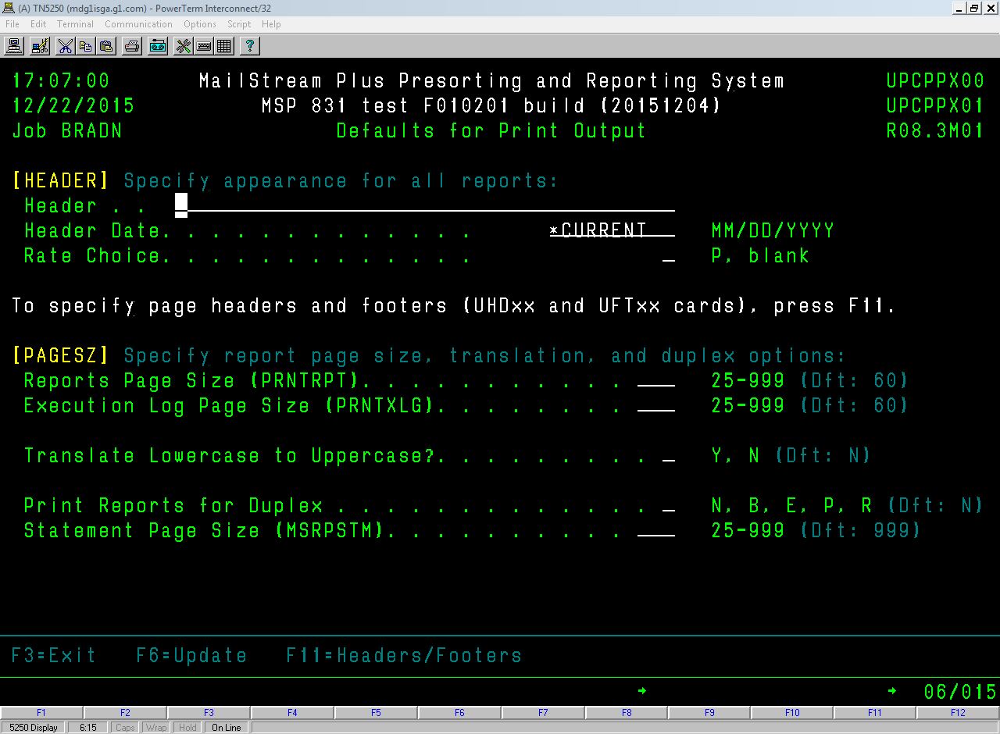Paste clipboard contents via the paste icon
This screenshot has height=734, width=1000.
tap(105, 46)
